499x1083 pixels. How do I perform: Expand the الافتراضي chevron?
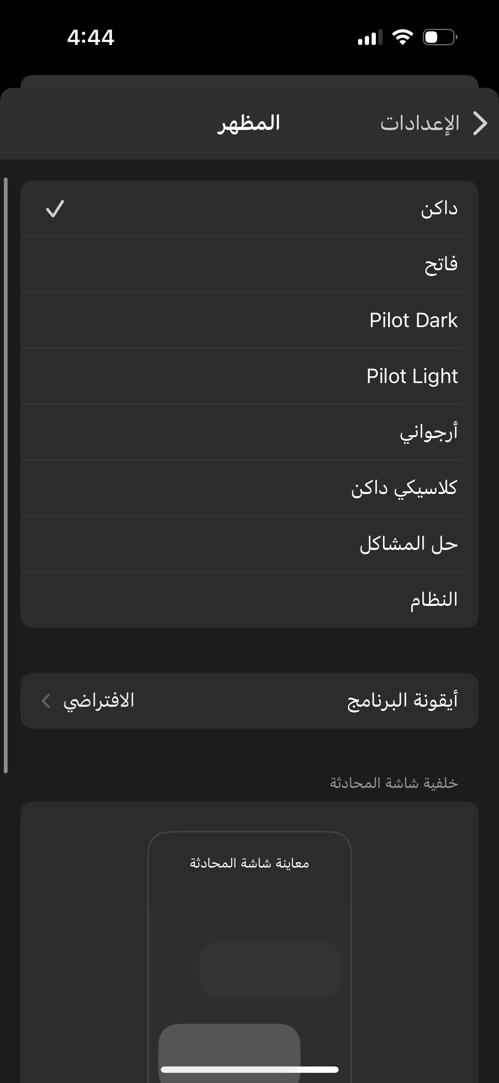pos(46,701)
